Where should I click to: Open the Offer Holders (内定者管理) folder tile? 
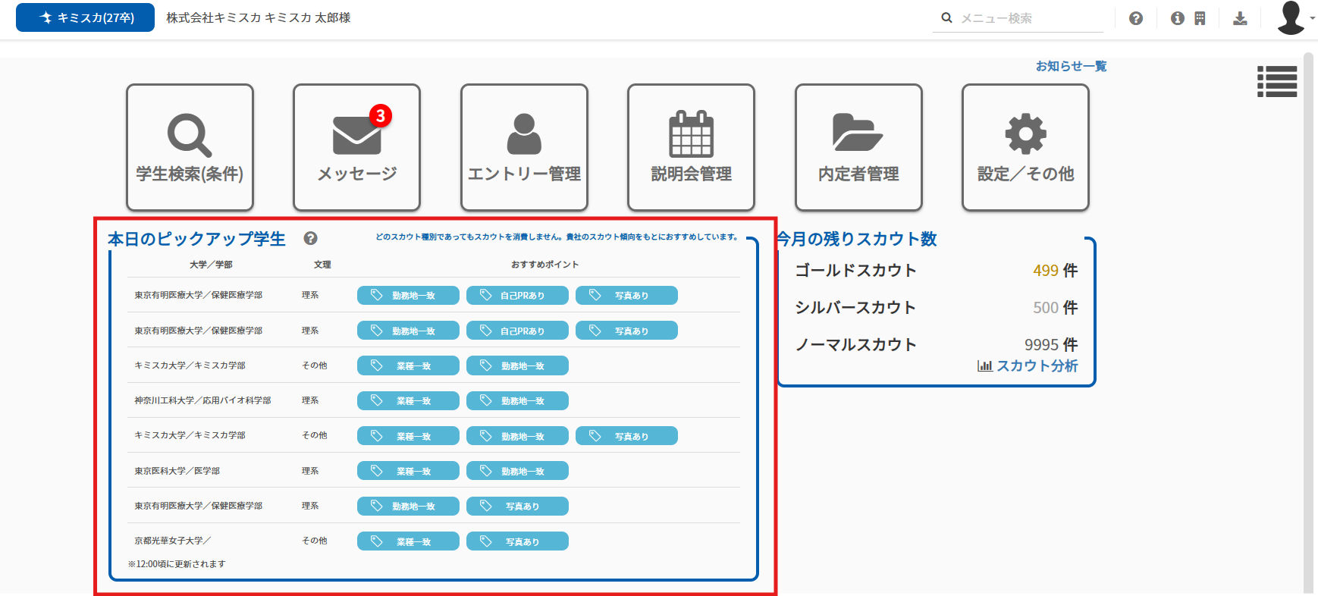(858, 147)
